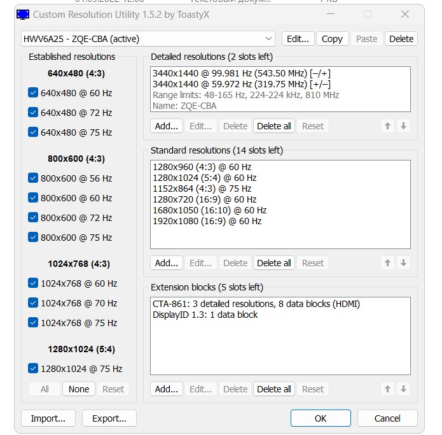Image resolution: width=442 pixels, height=435 pixels.
Task: Uncheck 640x480 @ 60 Hz
Action: [x=34, y=93]
